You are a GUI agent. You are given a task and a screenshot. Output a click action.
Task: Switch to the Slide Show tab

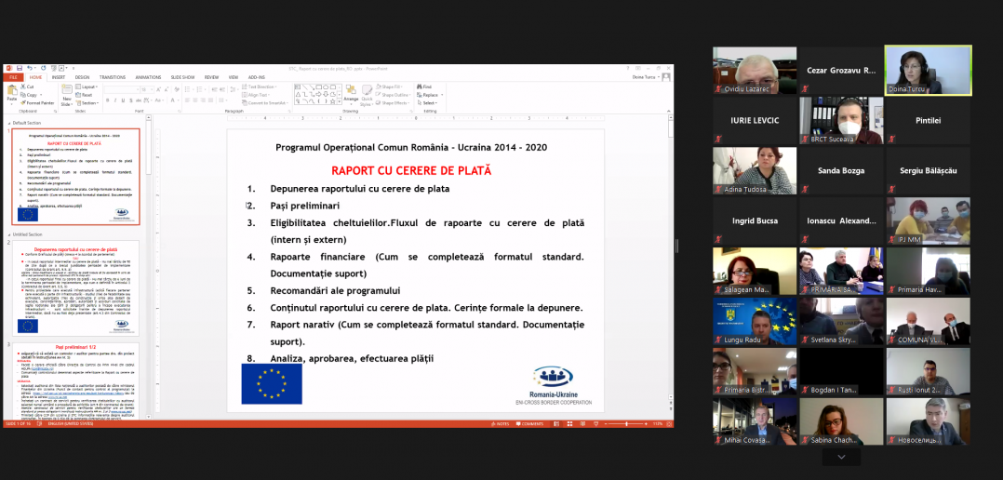point(181,77)
